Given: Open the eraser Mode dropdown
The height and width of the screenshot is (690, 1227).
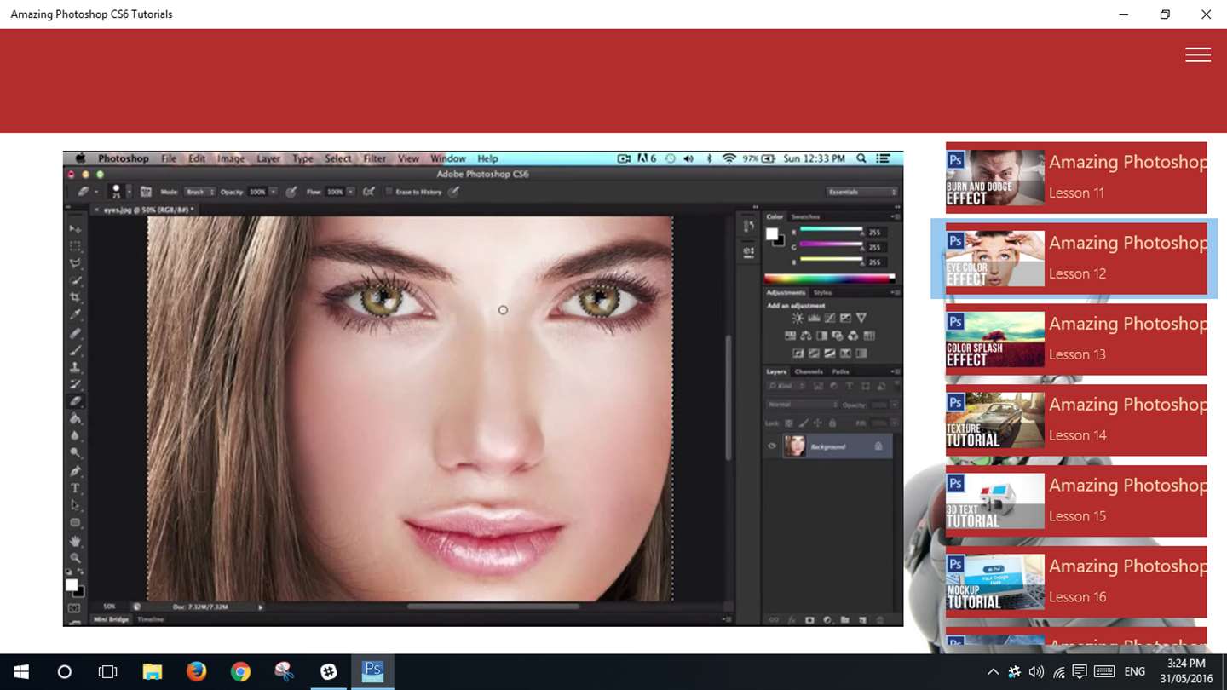Looking at the screenshot, I should pos(200,192).
